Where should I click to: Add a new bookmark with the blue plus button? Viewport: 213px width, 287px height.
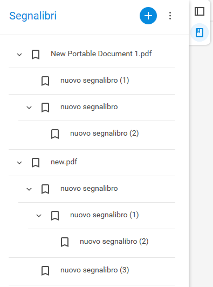click(x=148, y=16)
